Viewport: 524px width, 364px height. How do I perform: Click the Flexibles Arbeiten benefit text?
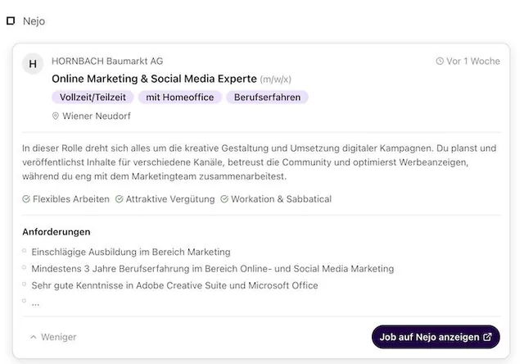pos(71,199)
